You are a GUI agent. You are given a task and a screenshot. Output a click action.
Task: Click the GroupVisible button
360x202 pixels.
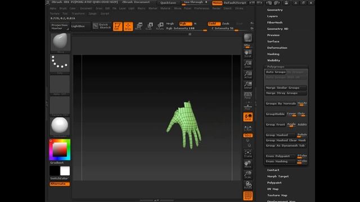[275, 114]
